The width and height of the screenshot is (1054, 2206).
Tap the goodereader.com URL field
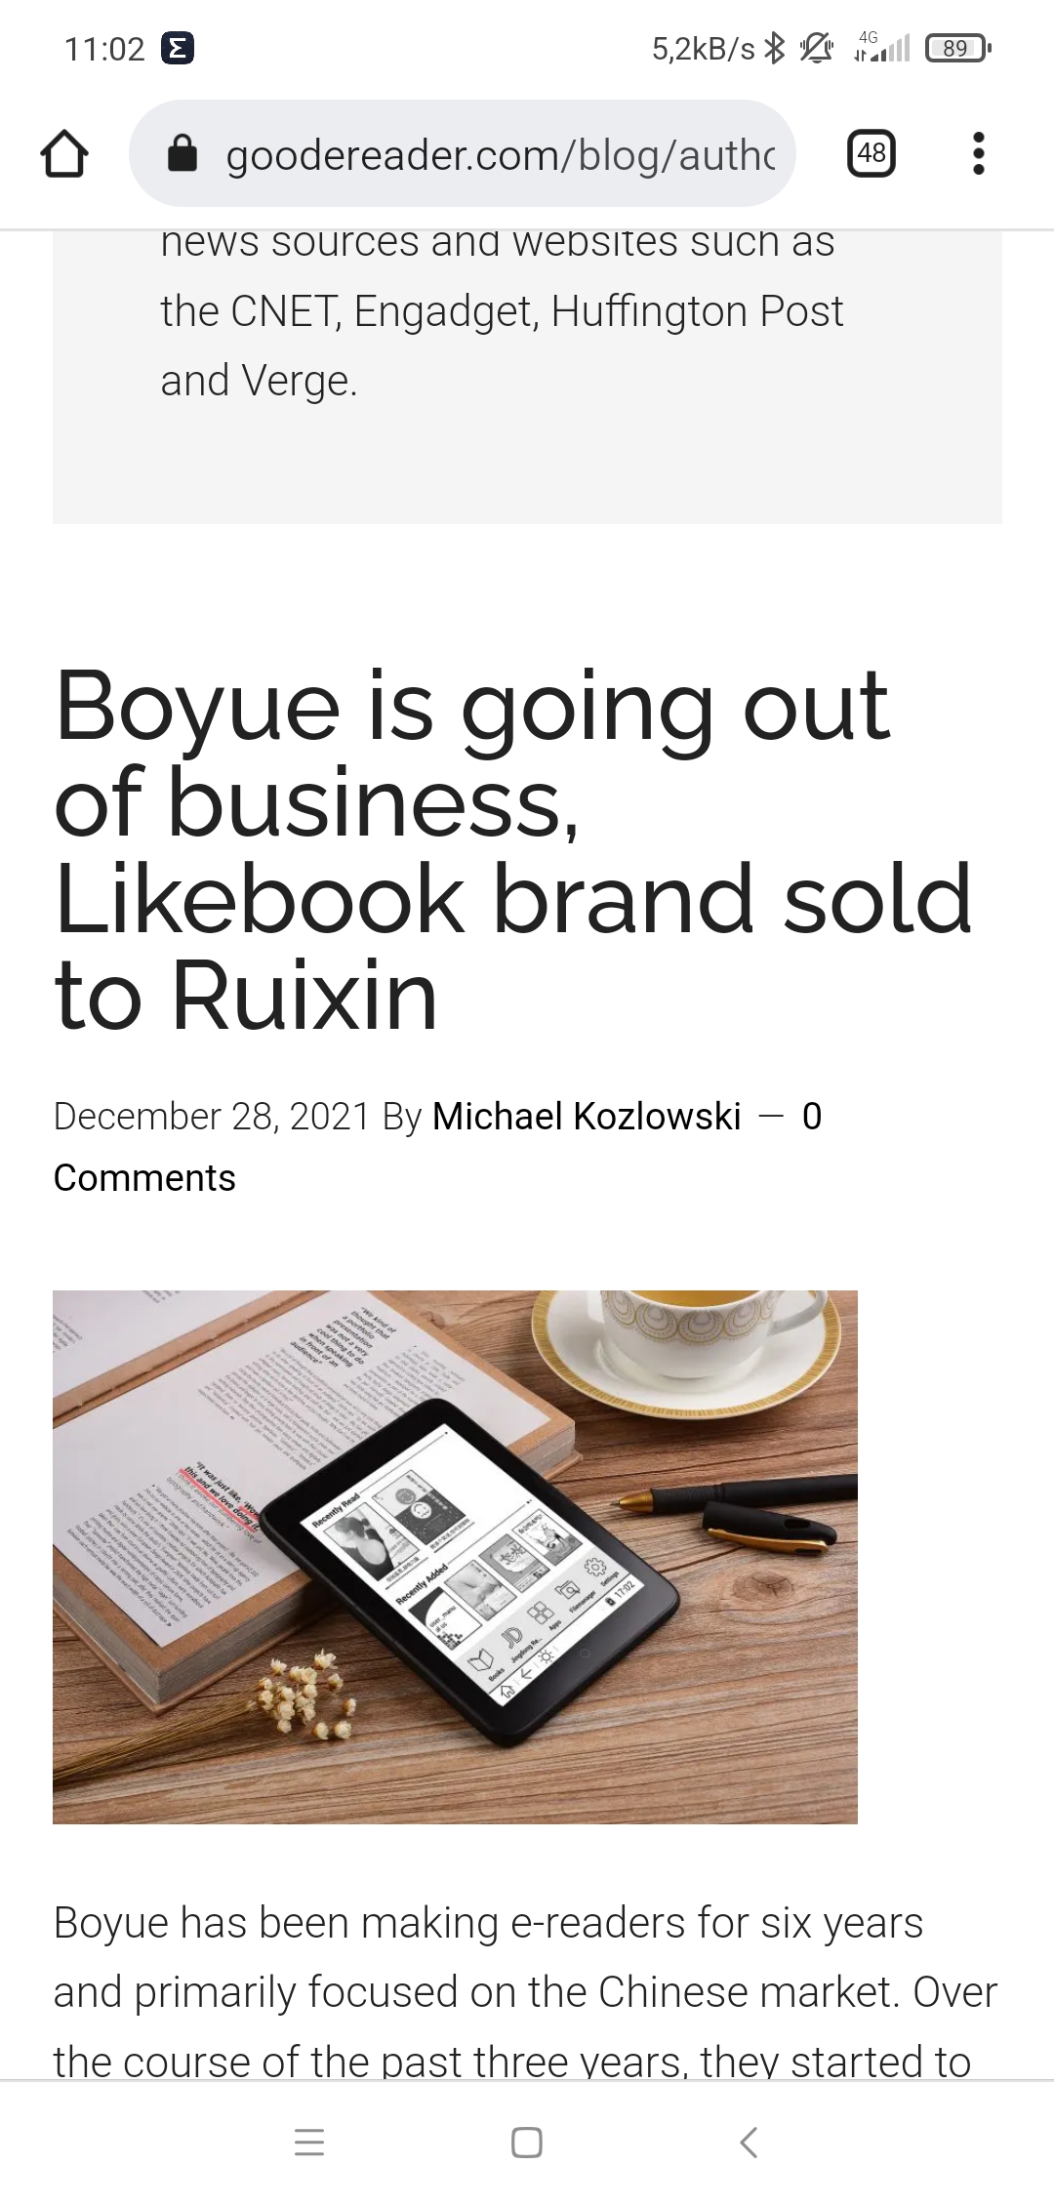[500, 154]
